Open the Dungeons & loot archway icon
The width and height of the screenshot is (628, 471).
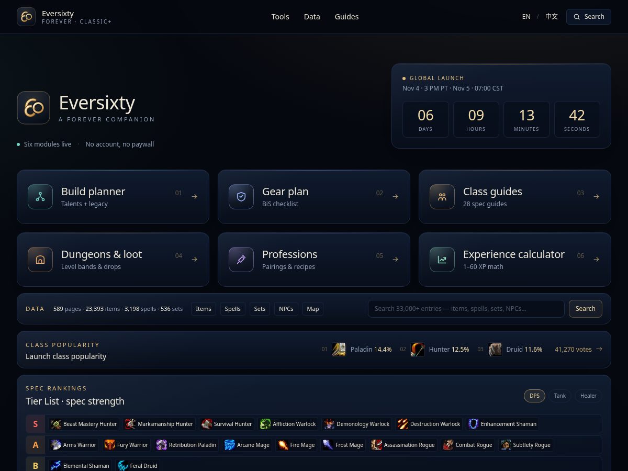coord(40,260)
